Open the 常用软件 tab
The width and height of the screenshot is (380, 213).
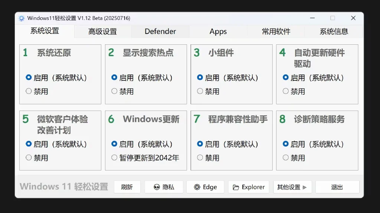276,31
